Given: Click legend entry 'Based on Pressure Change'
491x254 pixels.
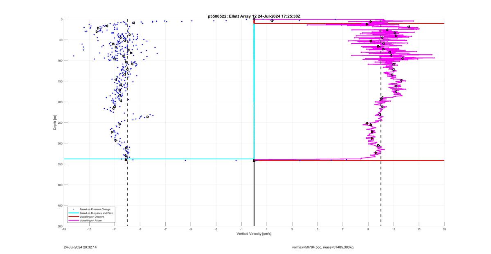Looking at the screenshot, I should (x=95, y=209).
